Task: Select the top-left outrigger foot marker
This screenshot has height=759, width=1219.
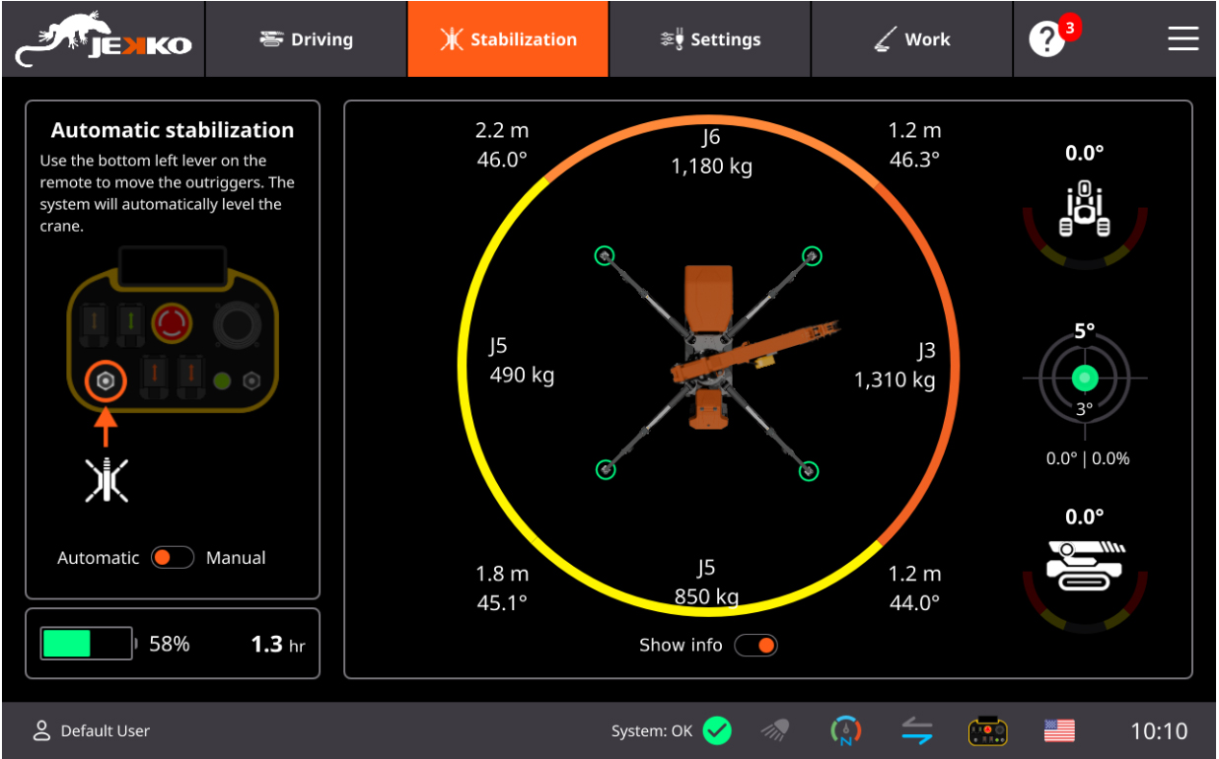Action: (605, 256)
